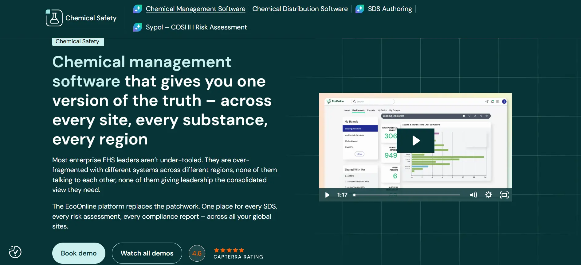Click the Chemical Safety header title
The height and width of the screenshot is (265, 581).
[x=91, y=18]
